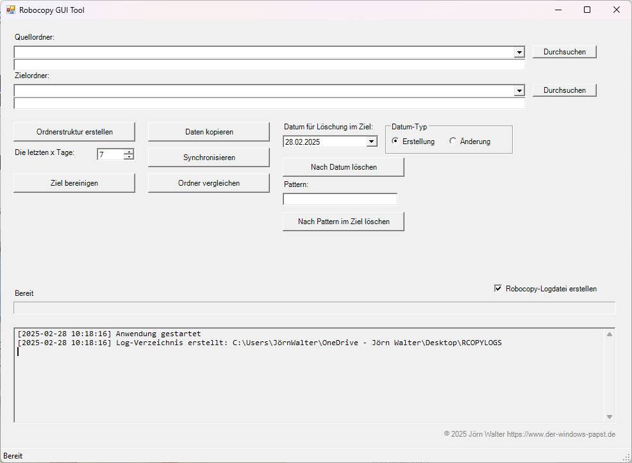This screenshot has width=632, height=463.
Task: Browse for source folder with Durchsuchen
Action: tap(564, 52)
